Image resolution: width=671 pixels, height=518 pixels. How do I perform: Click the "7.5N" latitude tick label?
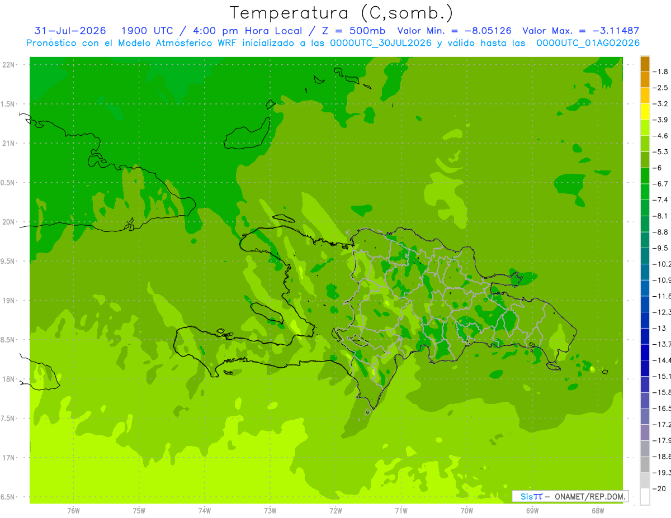point(8,419)
